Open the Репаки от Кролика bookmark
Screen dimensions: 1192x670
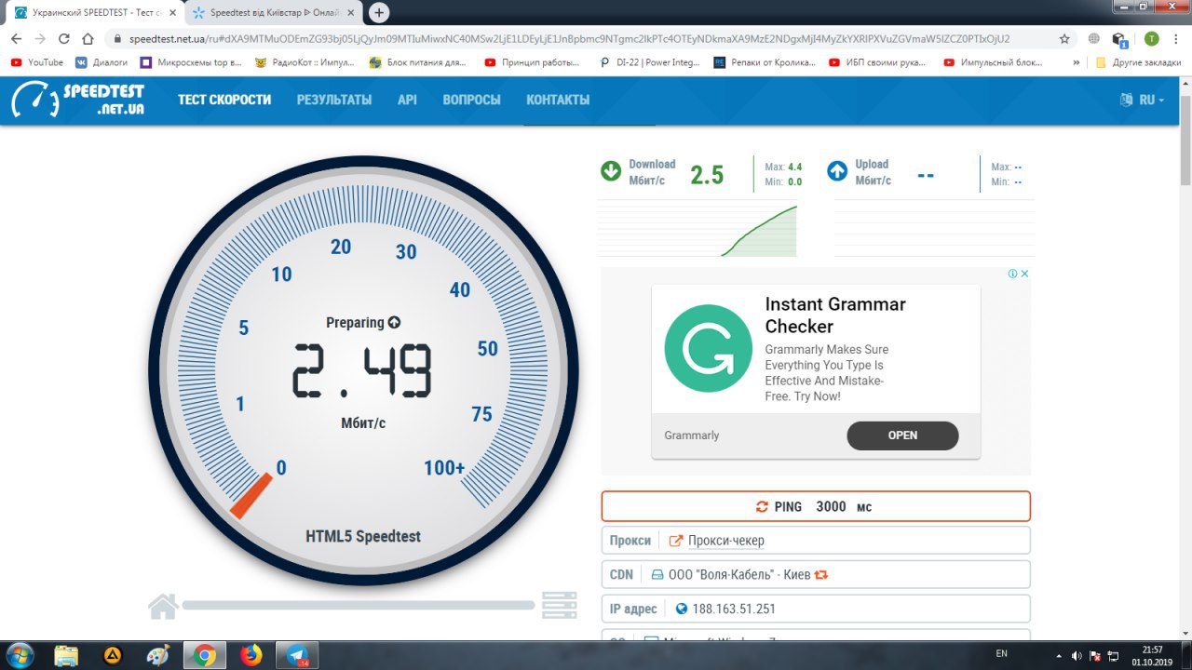(x=765, y=62)
